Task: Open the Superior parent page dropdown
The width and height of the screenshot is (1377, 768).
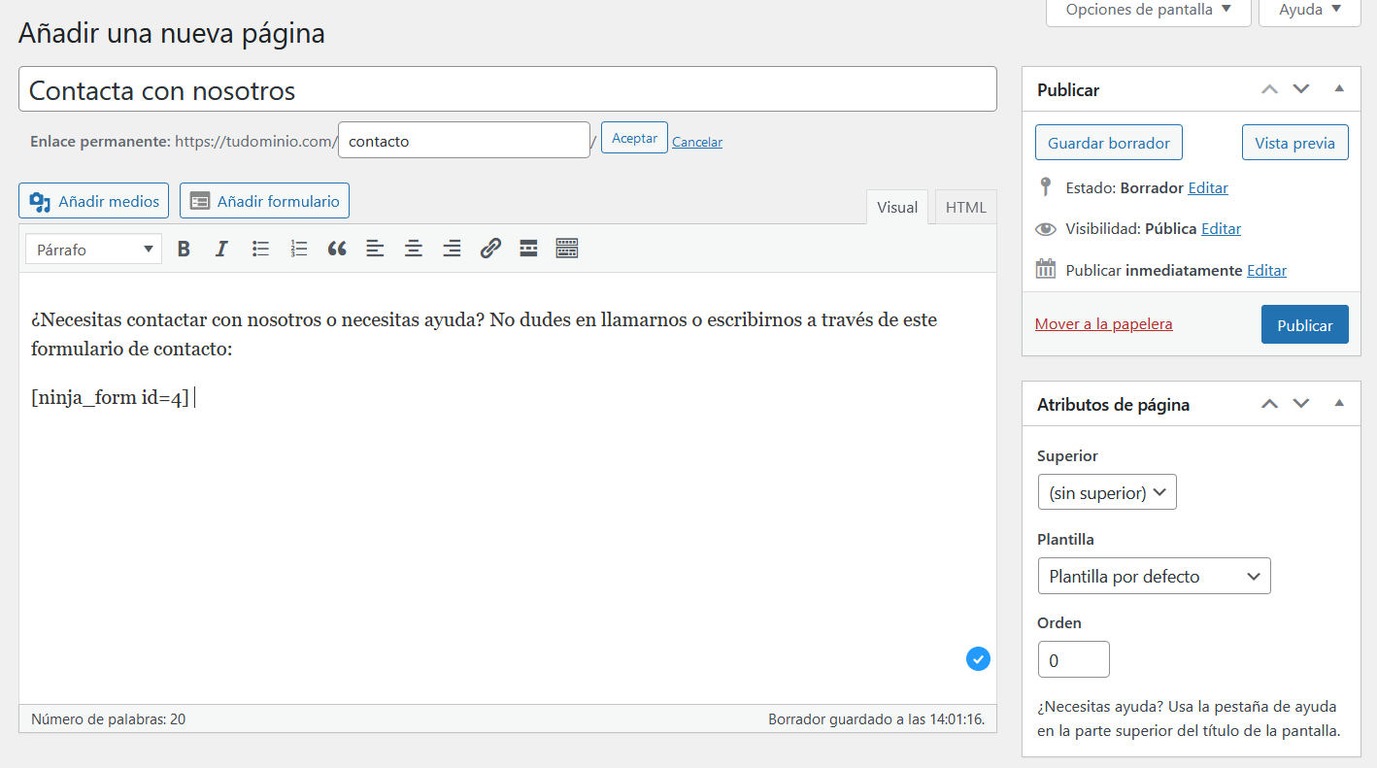Action: point(1107,492)
